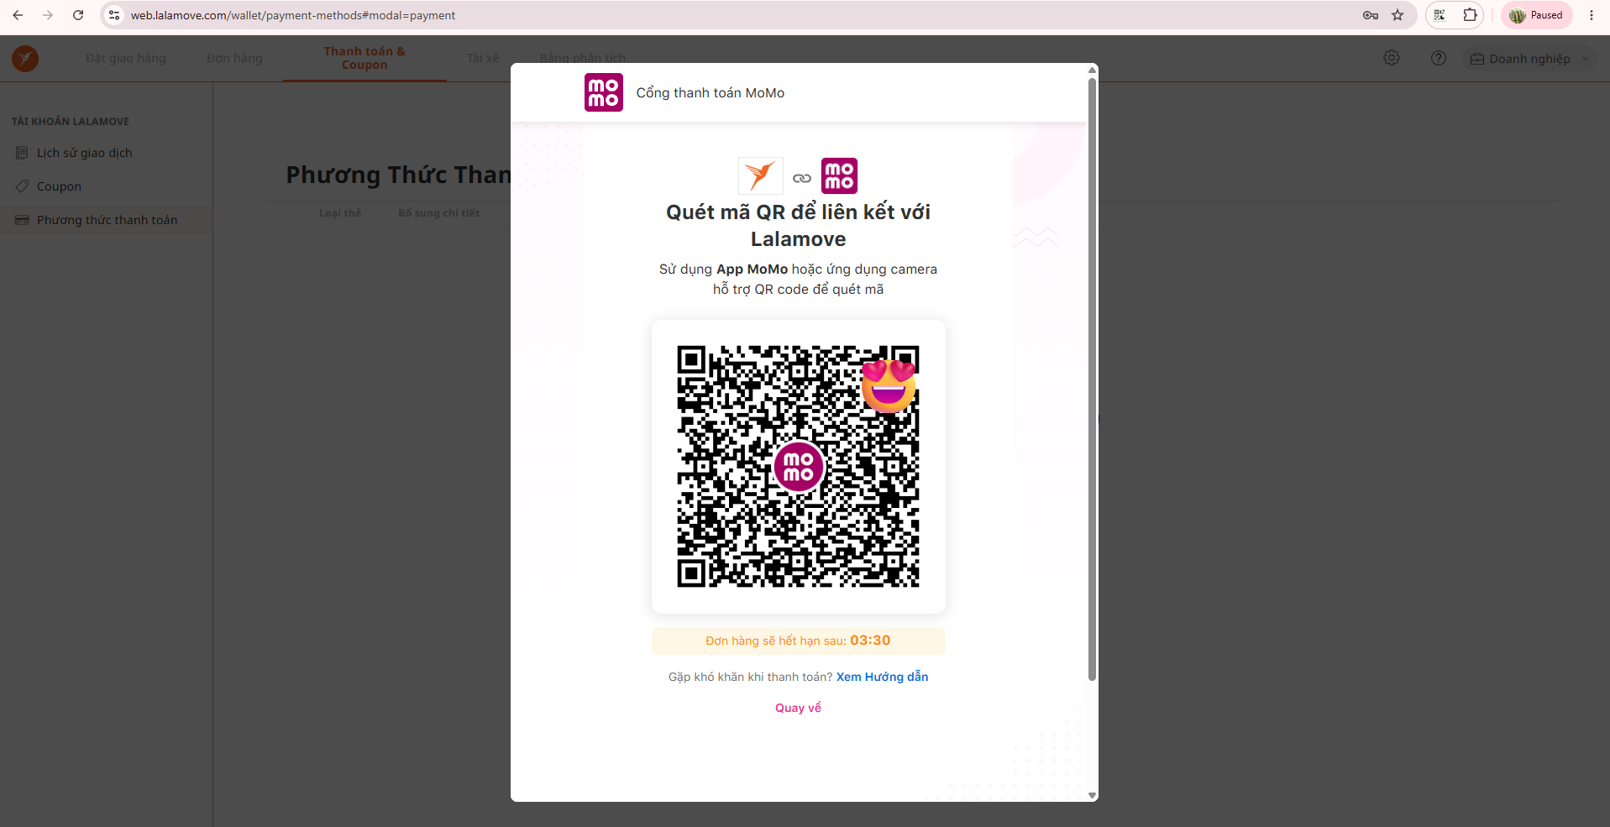Viewport: 1610px width, 827px height.
Task: Expand the Doanh nghiệp dropdown
Action: coord(1529,59)
